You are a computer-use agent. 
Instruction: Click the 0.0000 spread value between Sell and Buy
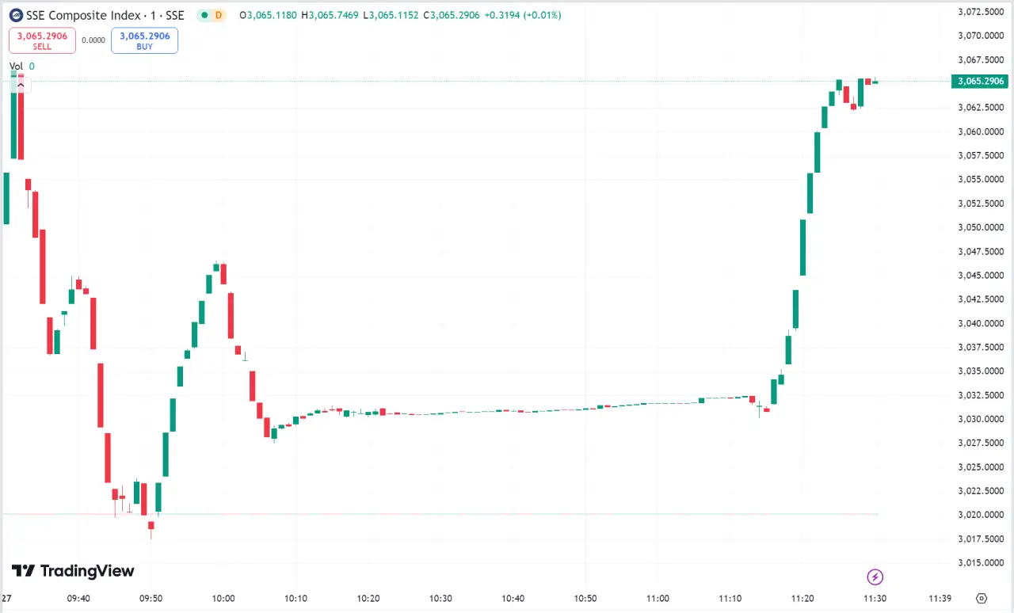[x=93, y=40]
